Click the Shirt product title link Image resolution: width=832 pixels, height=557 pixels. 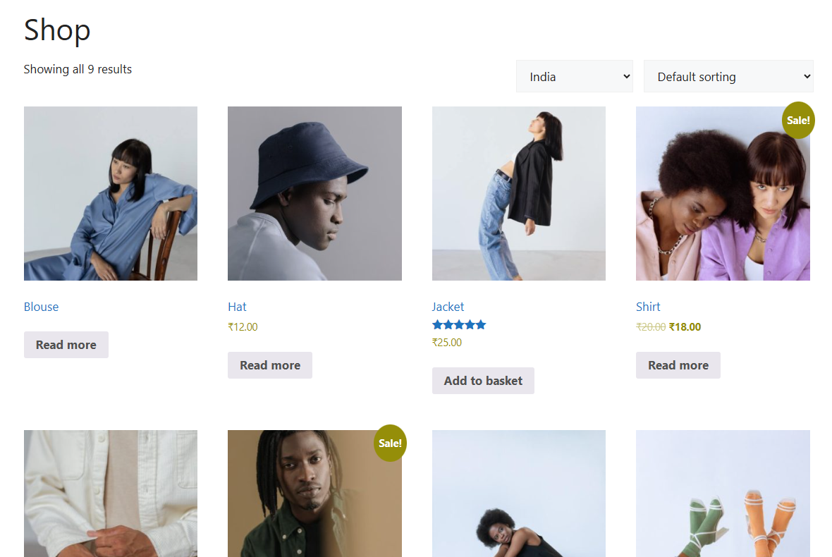tap(648, 307)
